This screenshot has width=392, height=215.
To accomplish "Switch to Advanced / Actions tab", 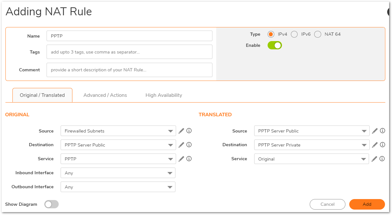I will [x=105, y=95].
